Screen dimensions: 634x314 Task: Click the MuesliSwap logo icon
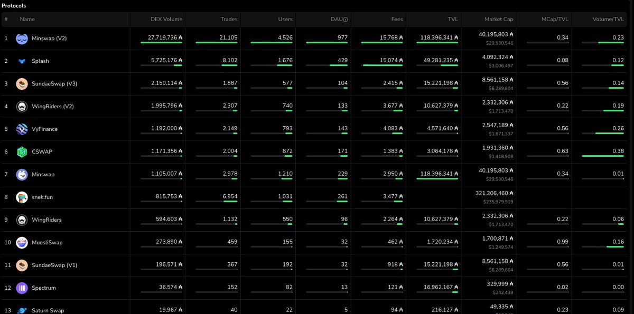coord(22,243)
